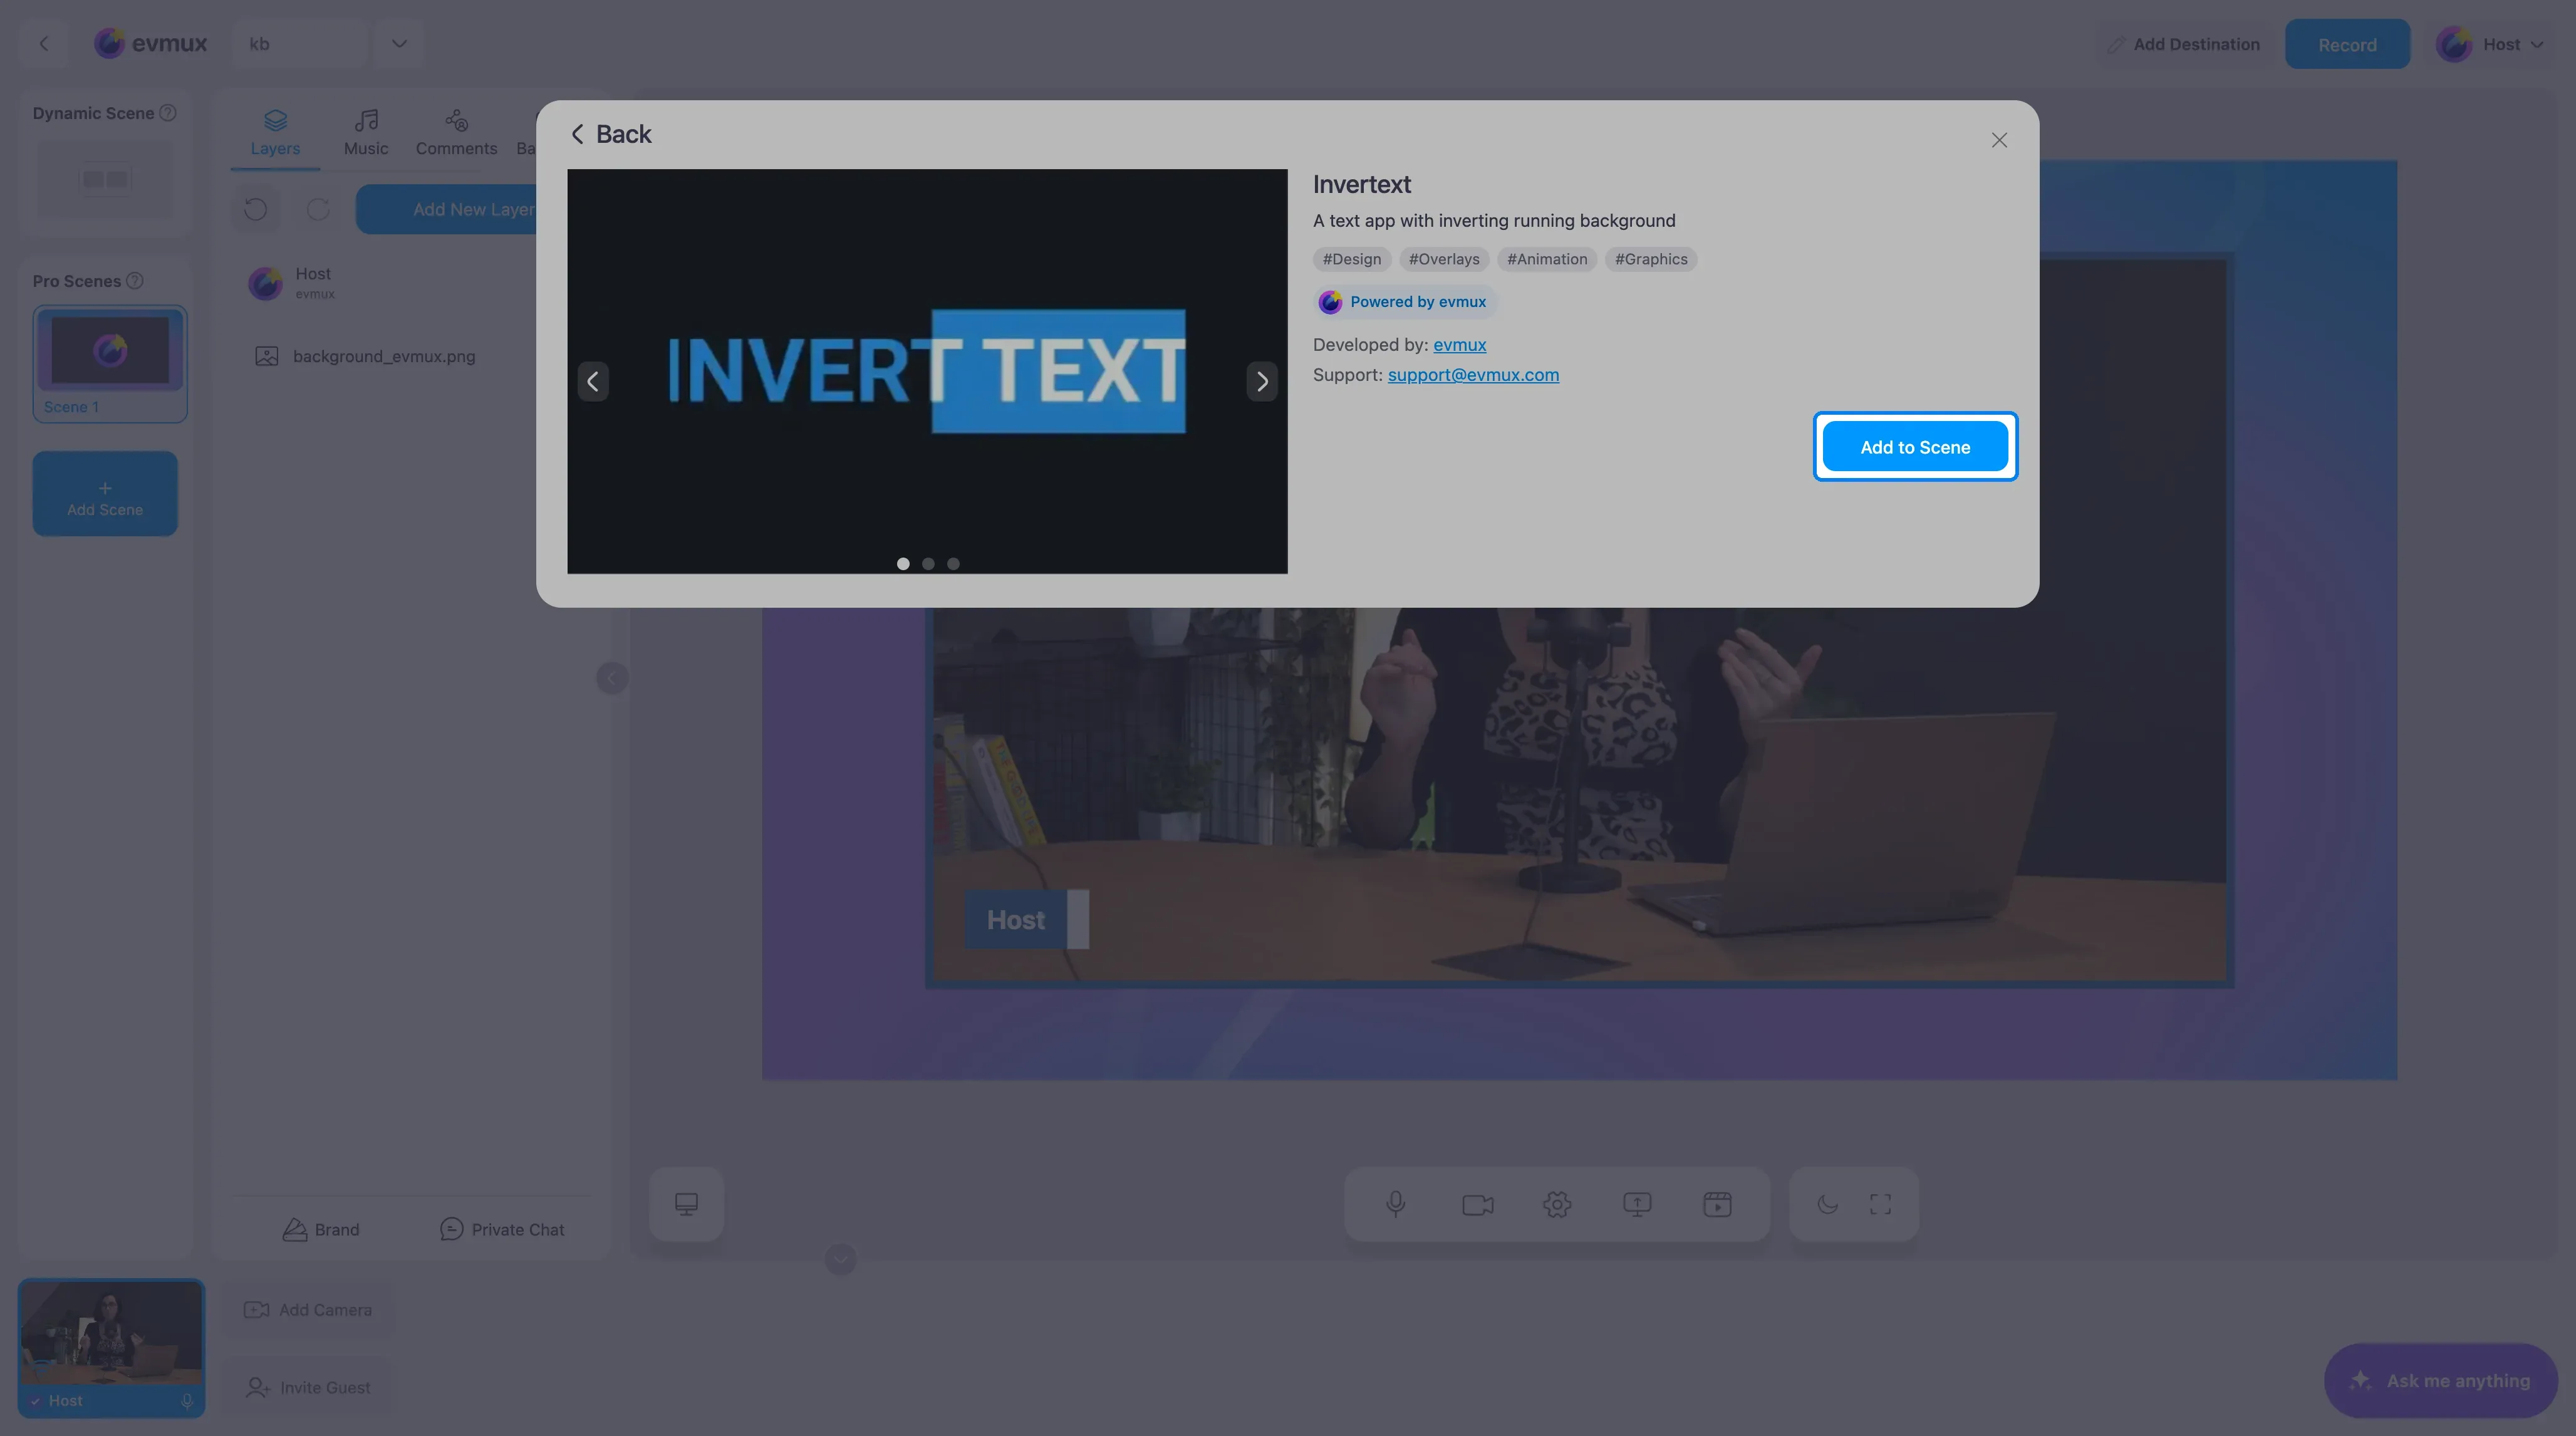Open the Dynamic Scene help icon
Image resolution: width=2576 pixels, height=1436 pixels.
pyautogui.click(x=168, y=113)
